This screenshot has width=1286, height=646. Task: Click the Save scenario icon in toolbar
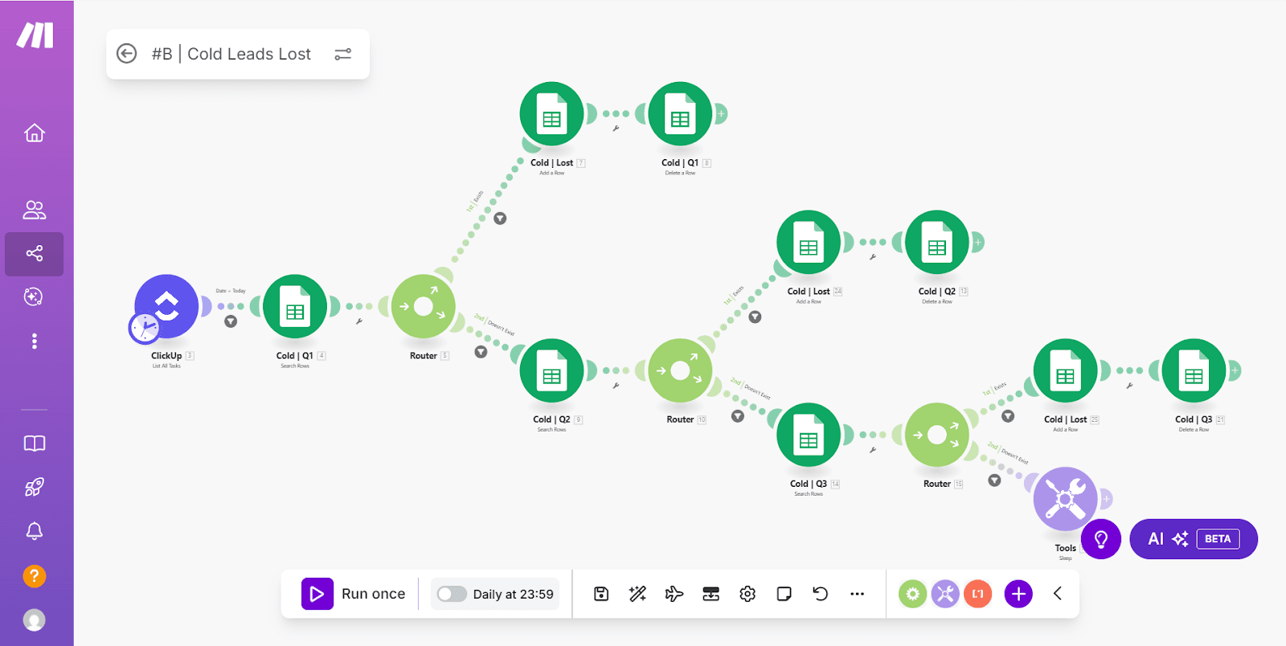click(601, 594)
